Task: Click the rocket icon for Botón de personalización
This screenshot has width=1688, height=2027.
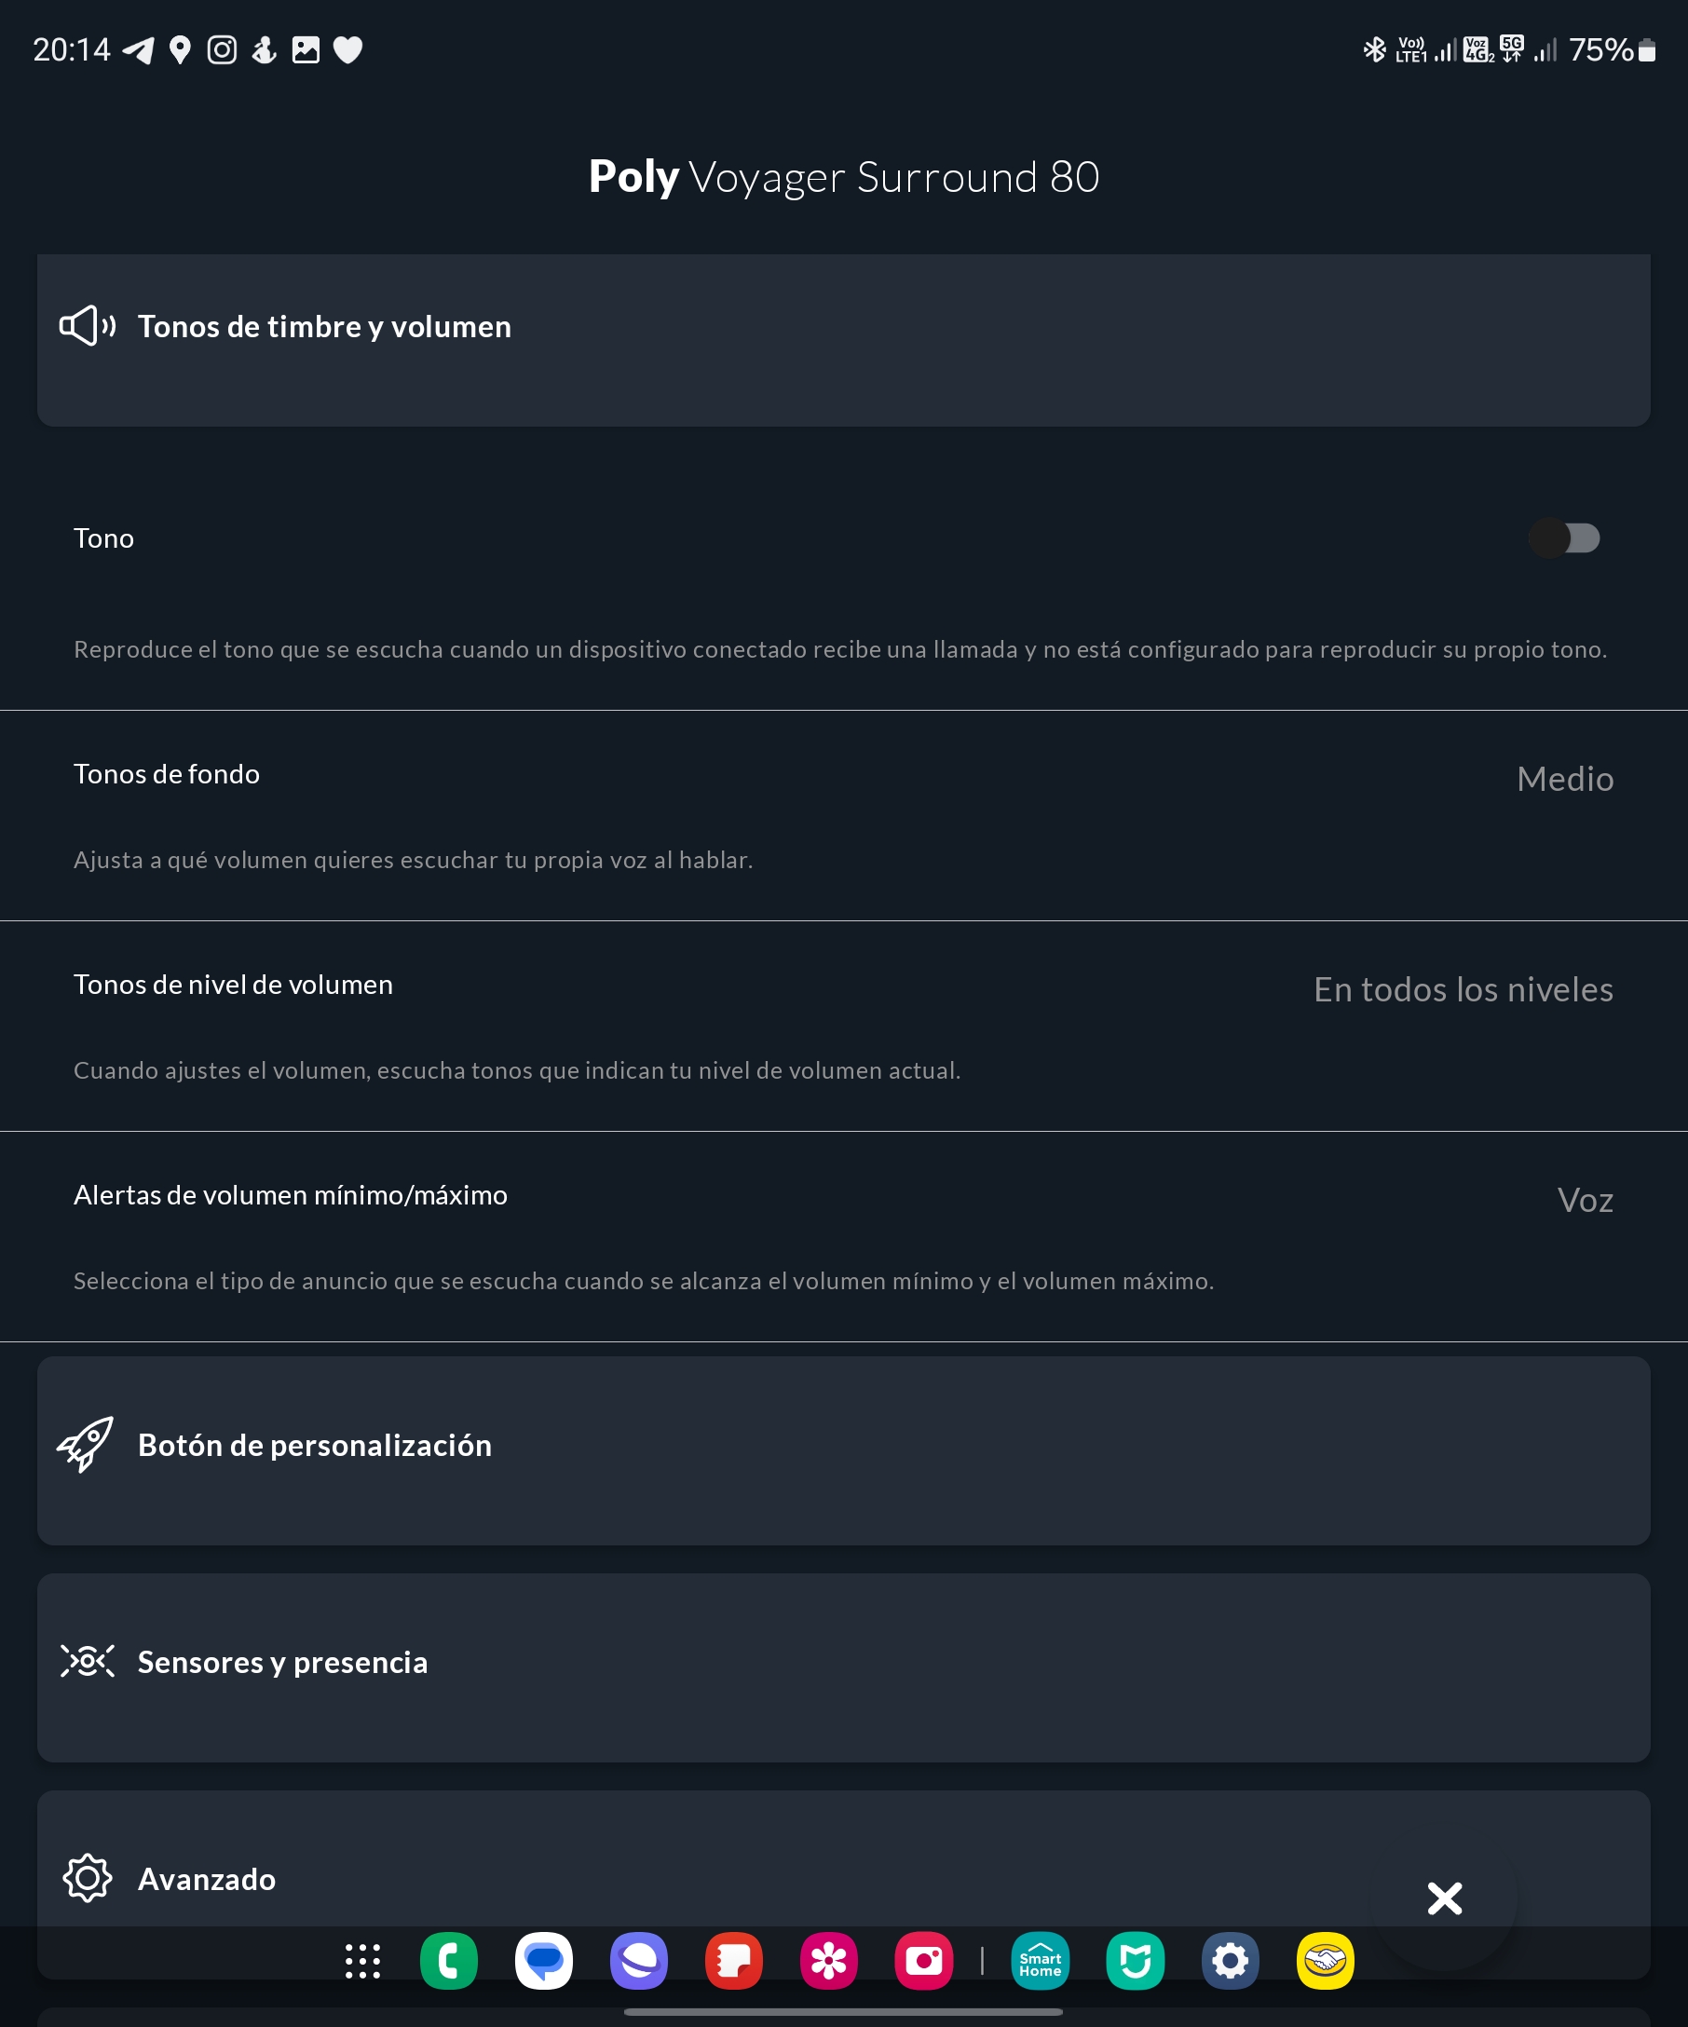Action: [85, 1445]
